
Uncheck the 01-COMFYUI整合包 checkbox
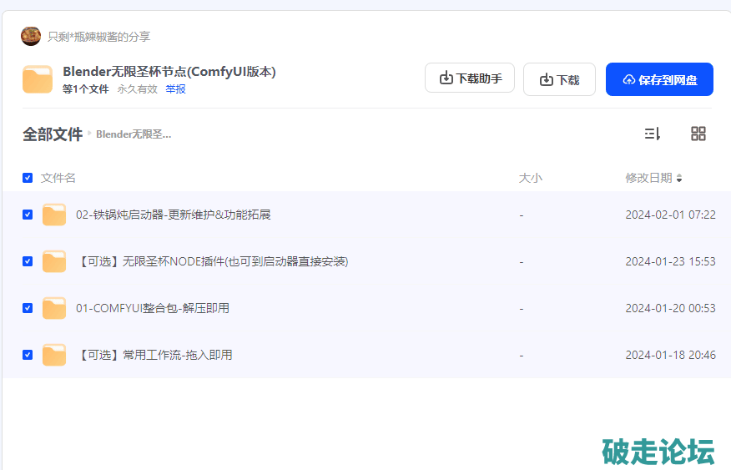[28, 308]
